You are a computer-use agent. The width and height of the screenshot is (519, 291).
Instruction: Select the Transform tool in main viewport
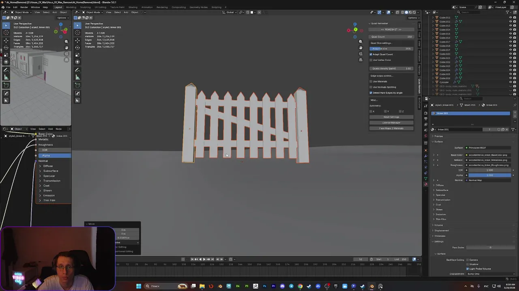(x=77, y=61)
